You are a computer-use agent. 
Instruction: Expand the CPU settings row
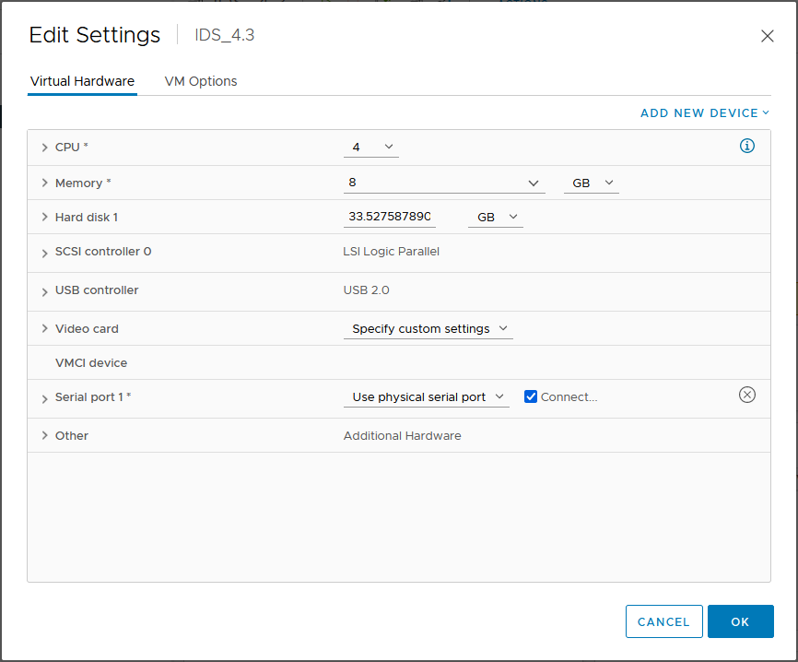pyautogui.click(x=44, y=148)
